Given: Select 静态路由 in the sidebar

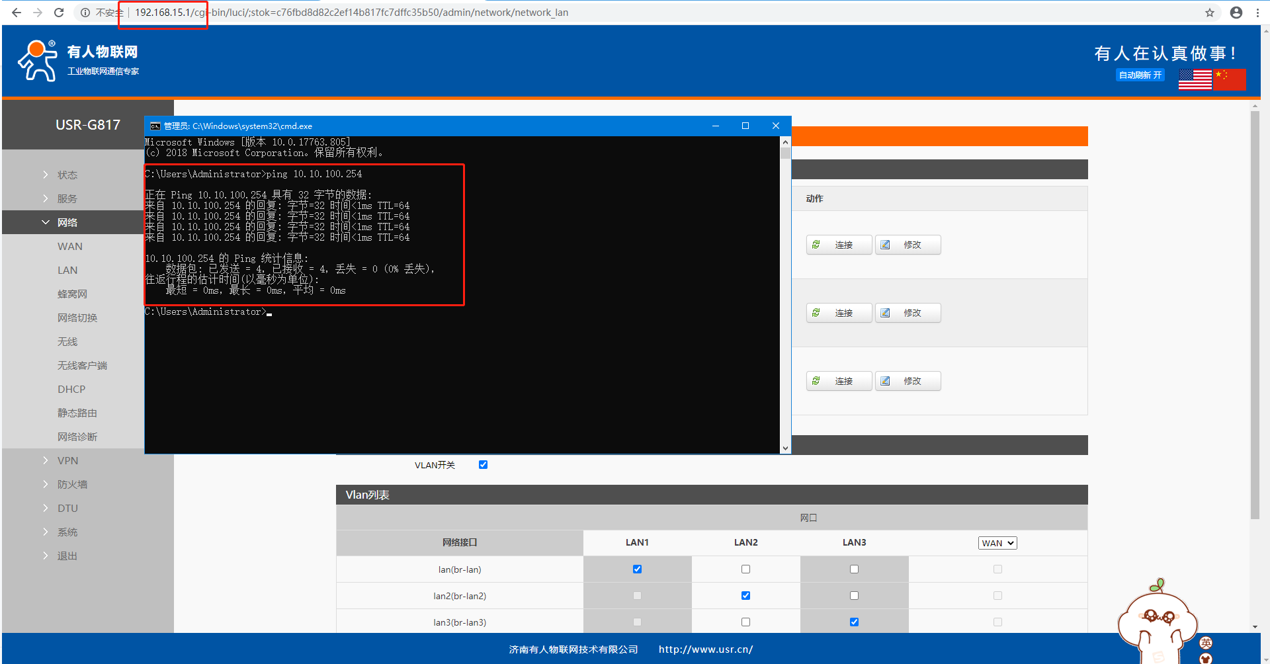Looking at the screenshot, I should (77, 413).
